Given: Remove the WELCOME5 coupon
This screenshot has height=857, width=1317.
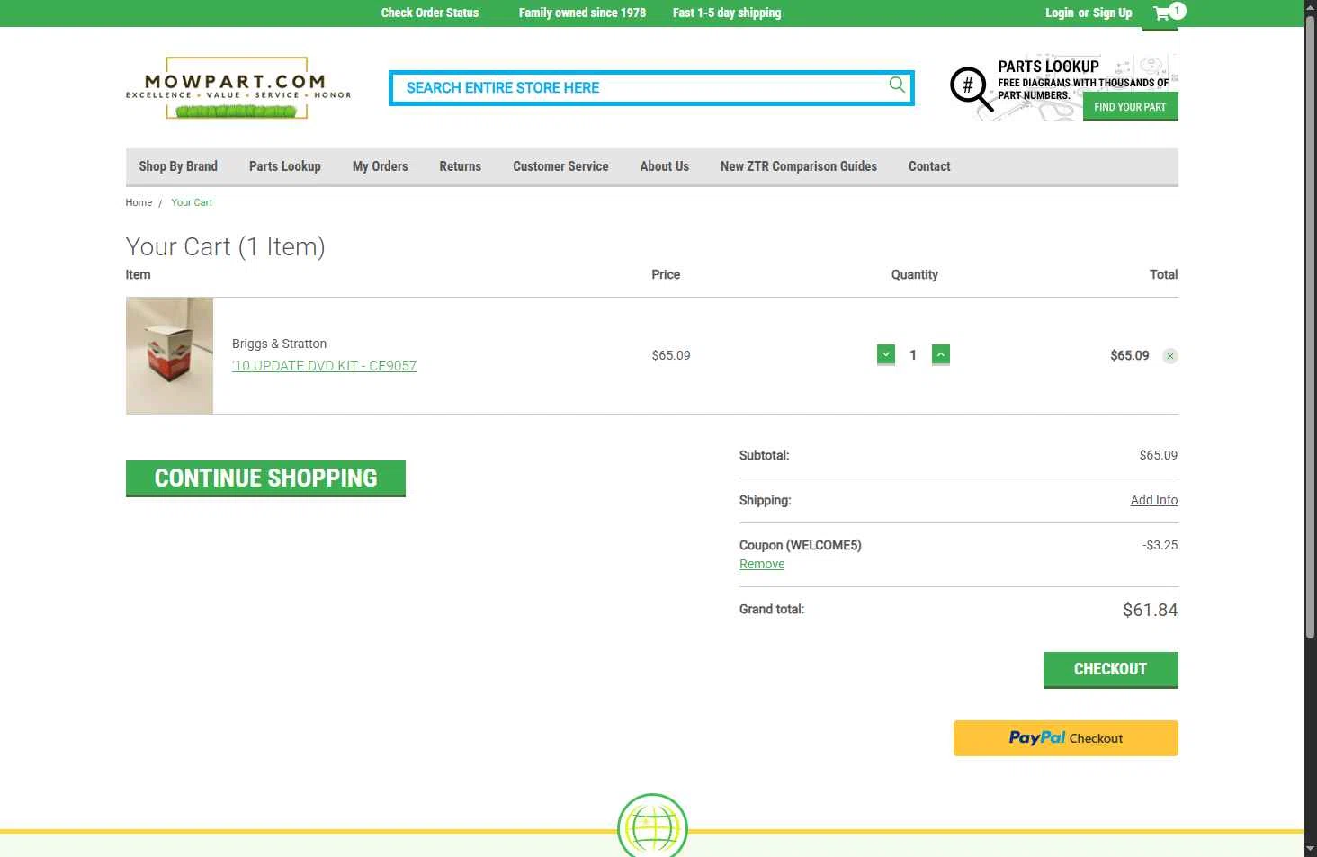Looking at the screenshot, I should (x=762, y=564).
